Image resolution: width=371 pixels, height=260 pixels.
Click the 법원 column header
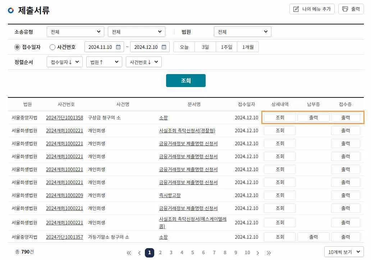pos(27,104)
